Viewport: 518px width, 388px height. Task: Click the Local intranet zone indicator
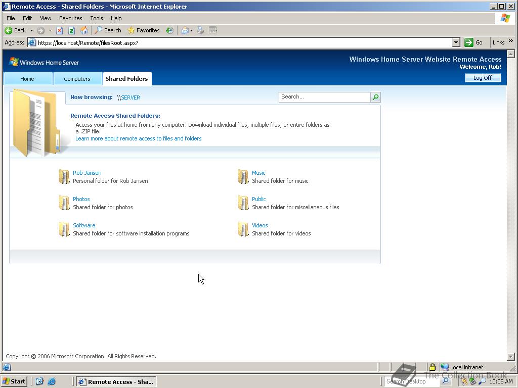[x=462, y=367]
